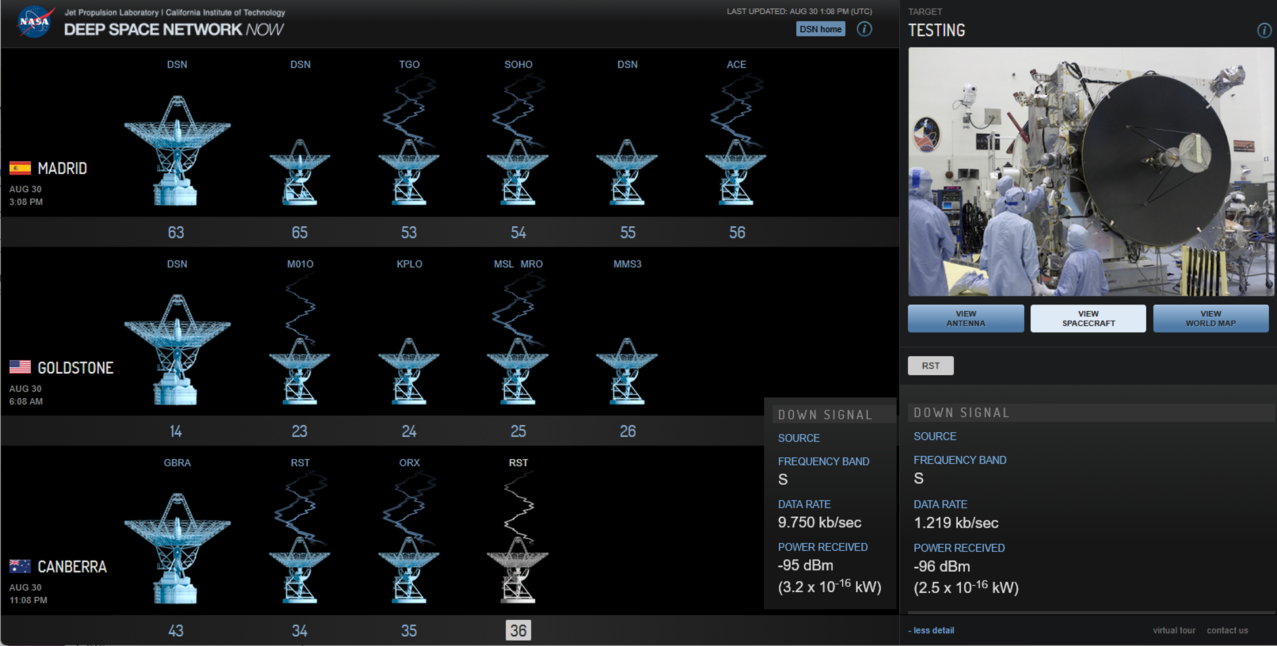
Task: Click the MADRID station name
Action: tap(62, 169)
